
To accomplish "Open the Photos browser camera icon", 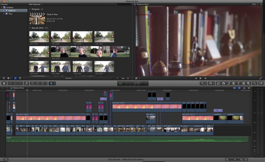I will point(223,83).
